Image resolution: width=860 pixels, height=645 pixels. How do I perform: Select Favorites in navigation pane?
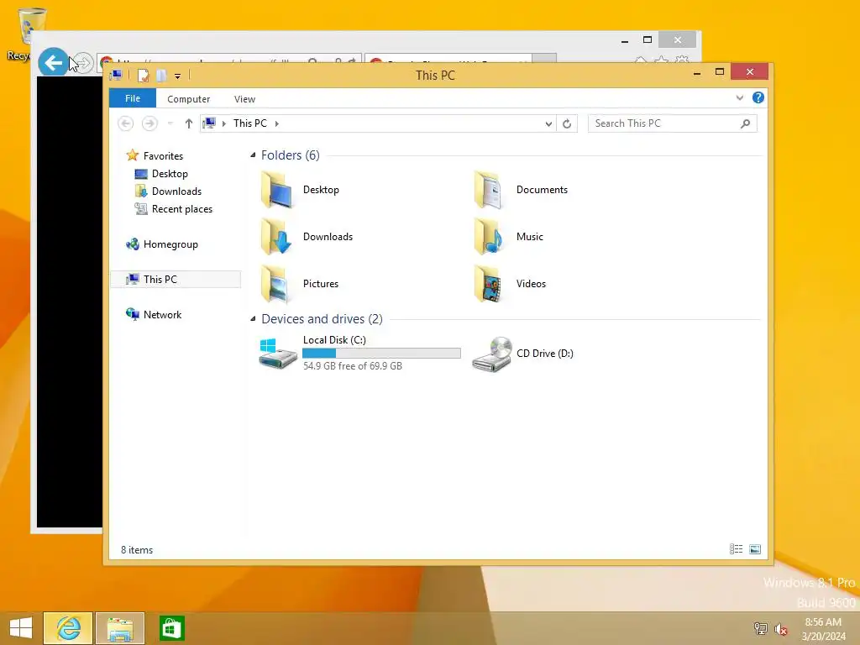pyautogui.click(x=155, y=155)
